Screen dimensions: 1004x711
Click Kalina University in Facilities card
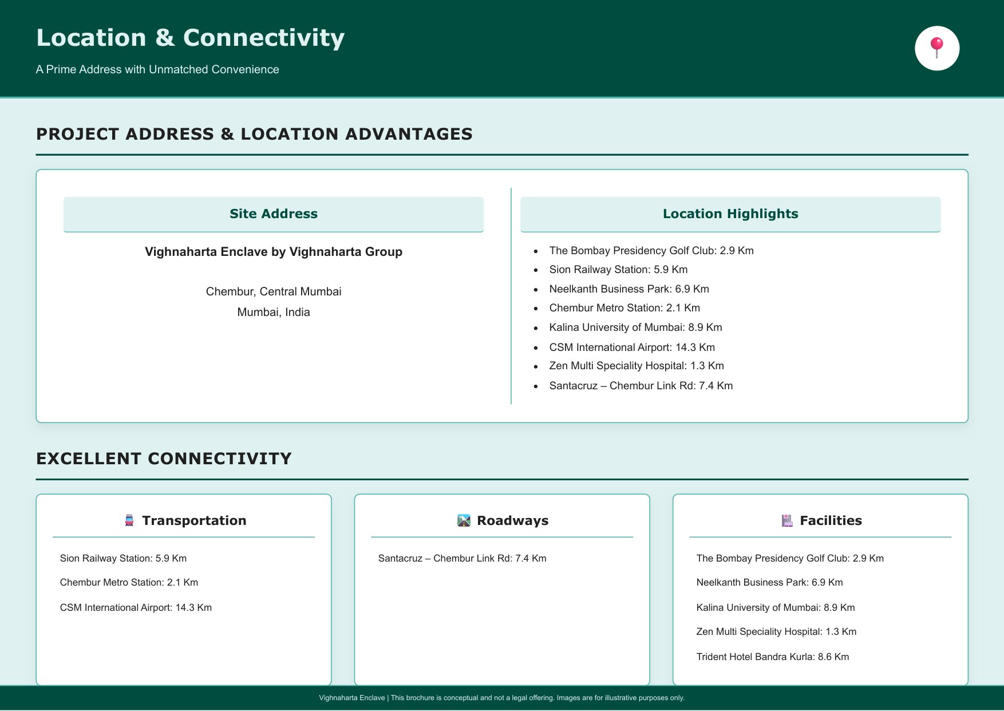point(776,607)
